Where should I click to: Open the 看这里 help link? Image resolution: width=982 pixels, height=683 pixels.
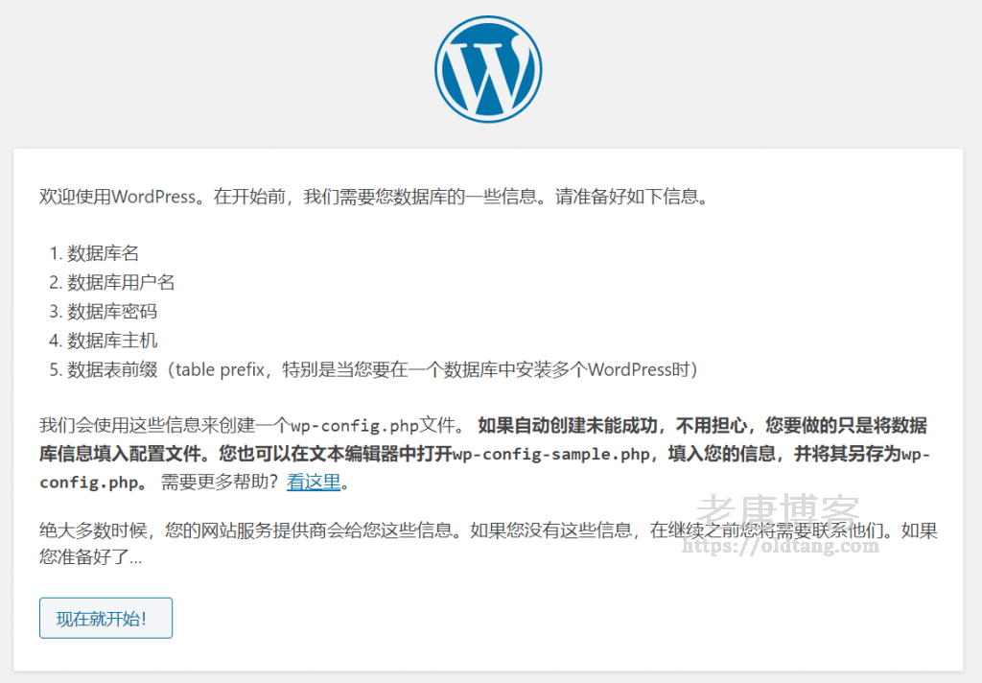tap(314, 483)
